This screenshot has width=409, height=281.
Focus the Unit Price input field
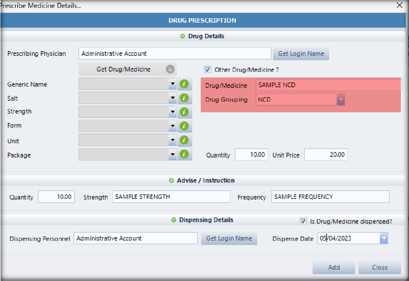tap(326, 155)
